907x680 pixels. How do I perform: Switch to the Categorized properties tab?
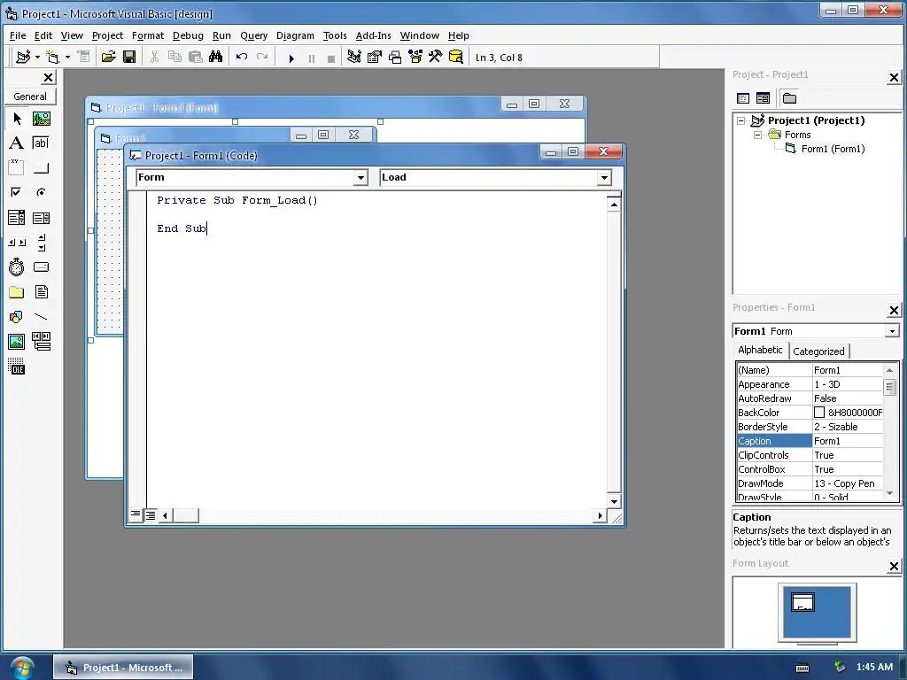(x=818, y=352)
